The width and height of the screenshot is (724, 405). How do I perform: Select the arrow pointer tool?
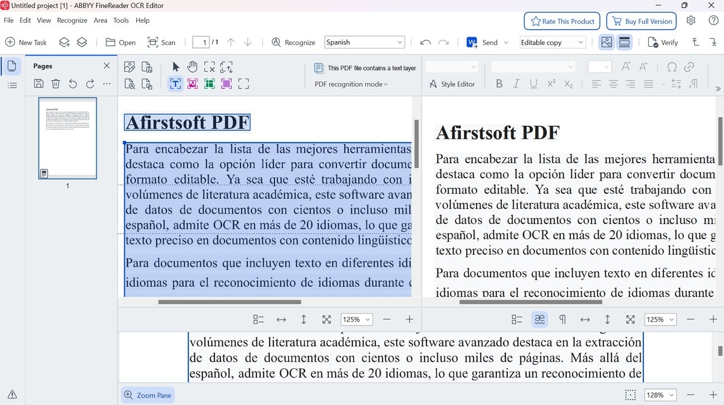tap(176, 67)
